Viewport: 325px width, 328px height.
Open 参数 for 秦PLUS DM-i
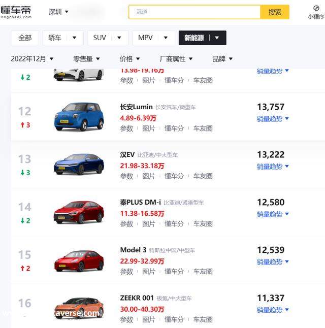[126, 223]
